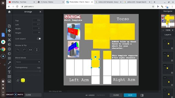Click the duplicate layer icon
Screen dimensions: 175x98
tap(18, 80)
